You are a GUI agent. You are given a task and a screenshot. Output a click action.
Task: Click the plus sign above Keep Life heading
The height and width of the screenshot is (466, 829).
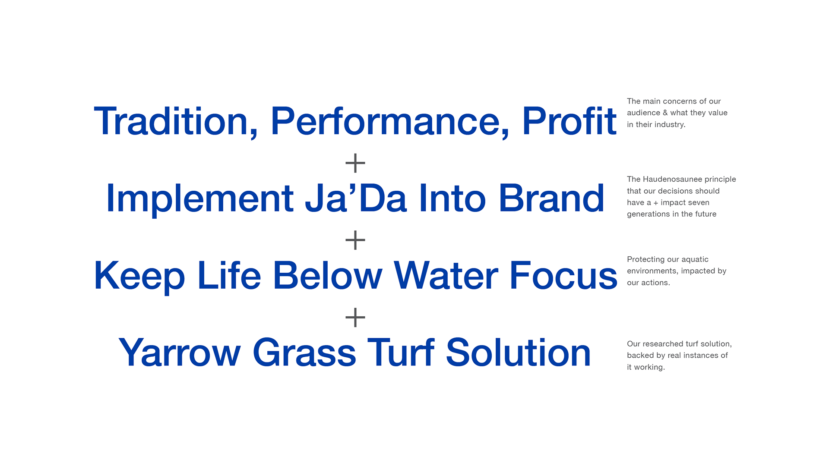(x=355, y=240)
